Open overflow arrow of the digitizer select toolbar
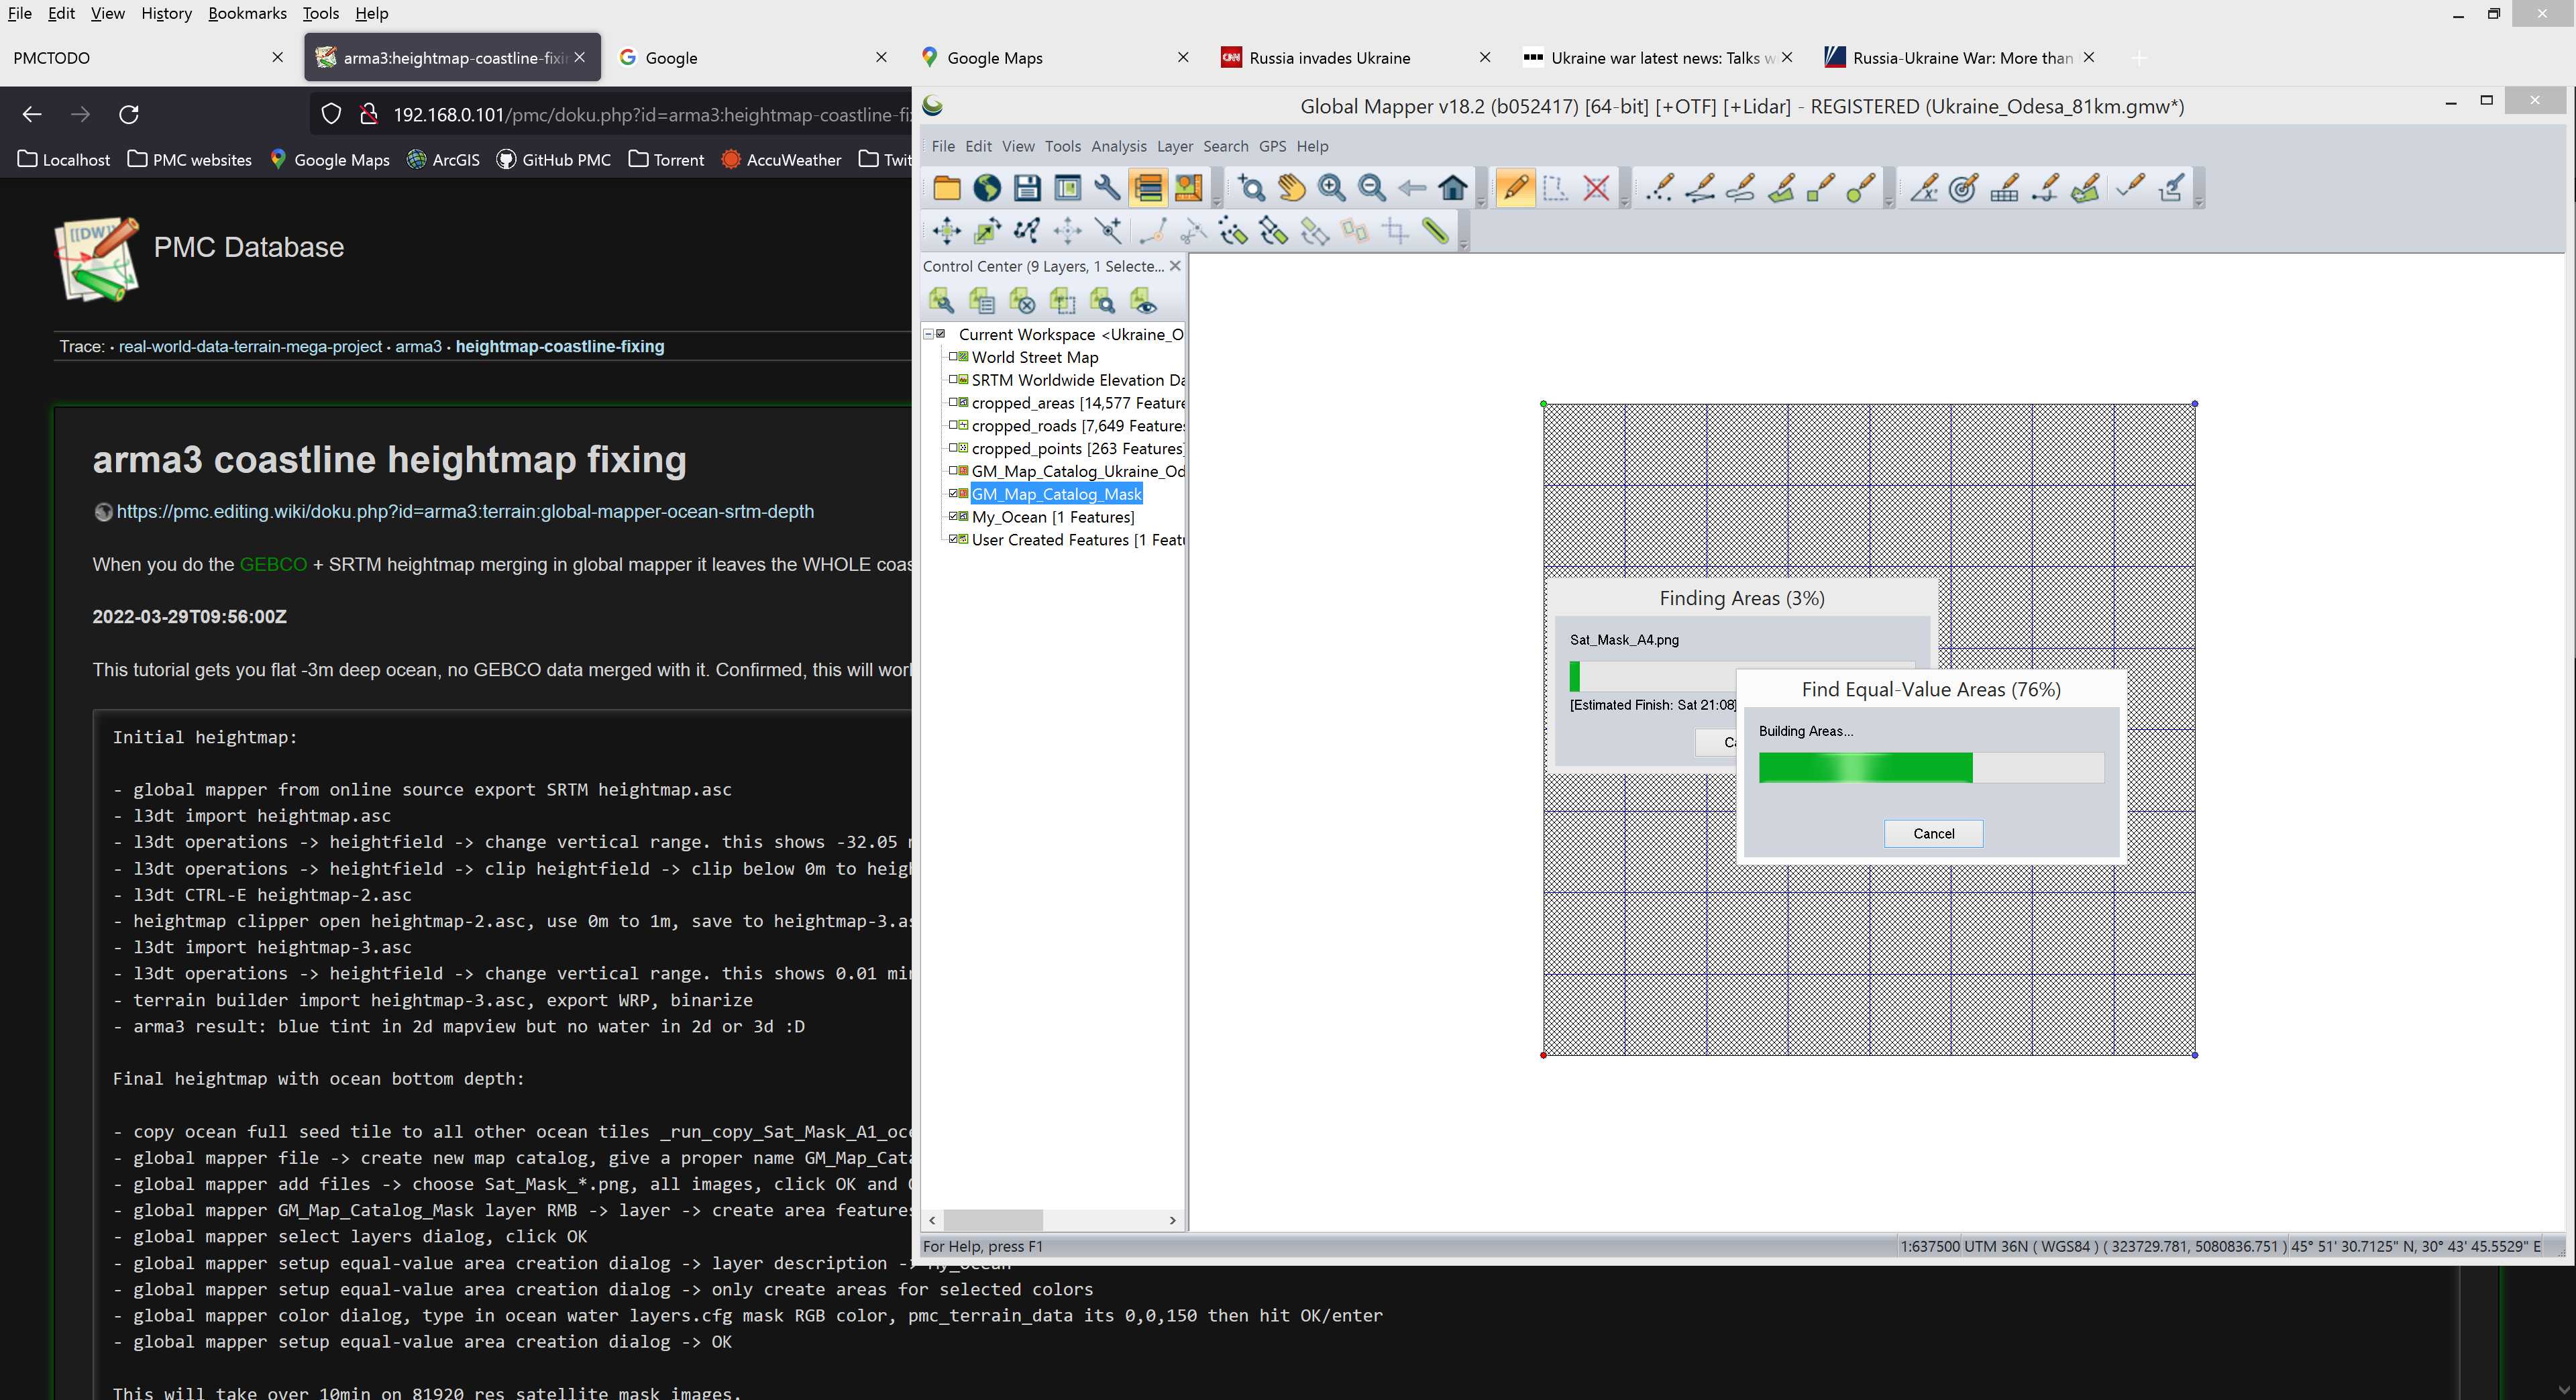The height and width of the screenshot is (1400, 2576). tap(1624, 203)
